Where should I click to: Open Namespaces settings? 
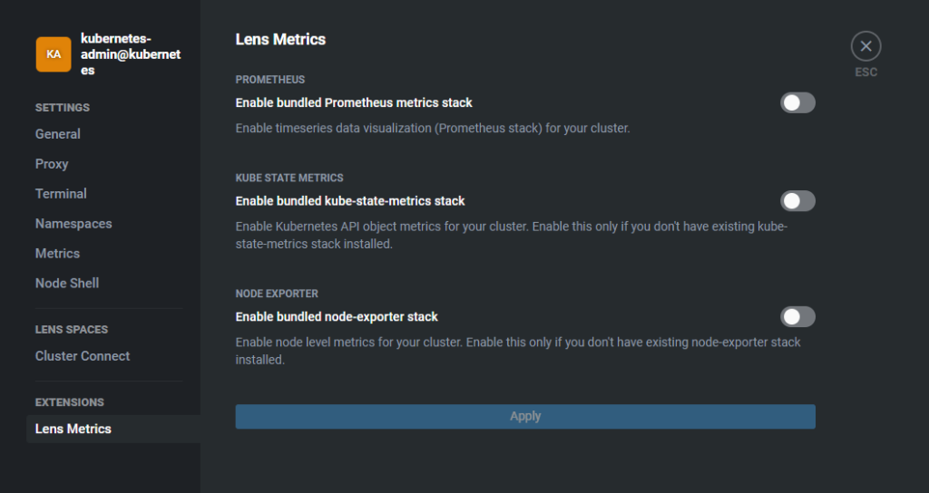click(73, 224)
